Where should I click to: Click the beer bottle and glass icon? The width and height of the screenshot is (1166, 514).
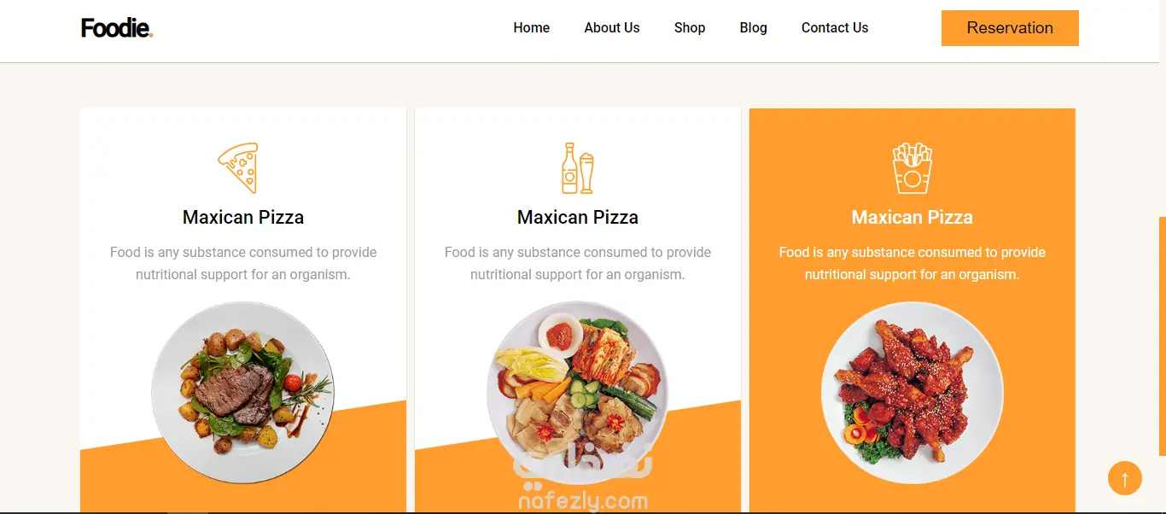click(x=577, y=168)
